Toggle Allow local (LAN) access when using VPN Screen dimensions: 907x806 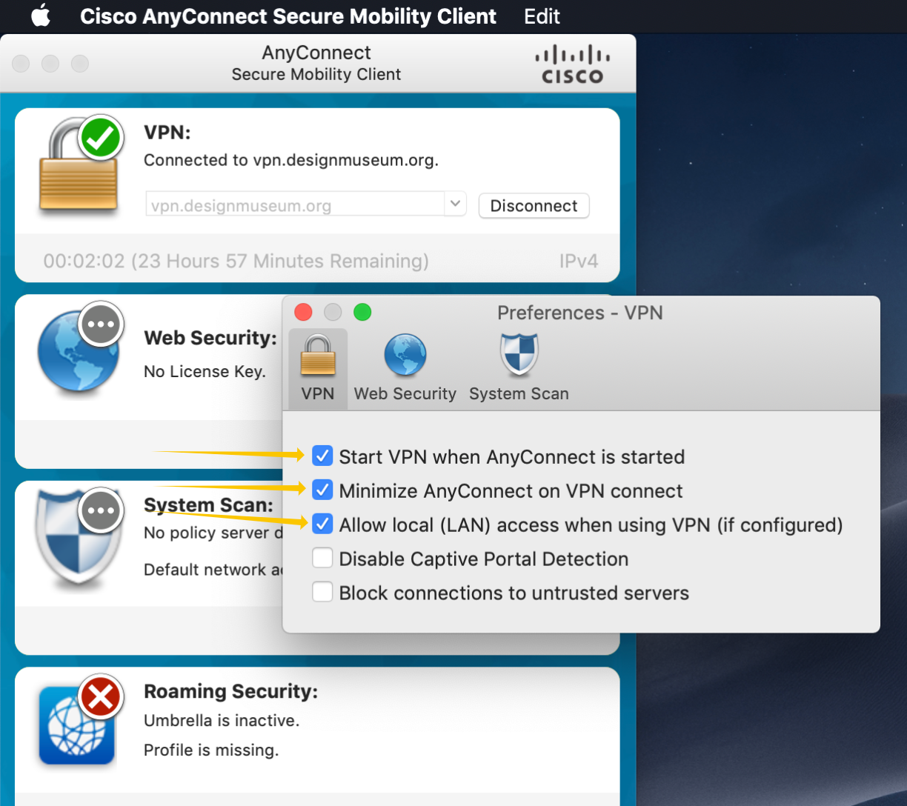[322, 524]
